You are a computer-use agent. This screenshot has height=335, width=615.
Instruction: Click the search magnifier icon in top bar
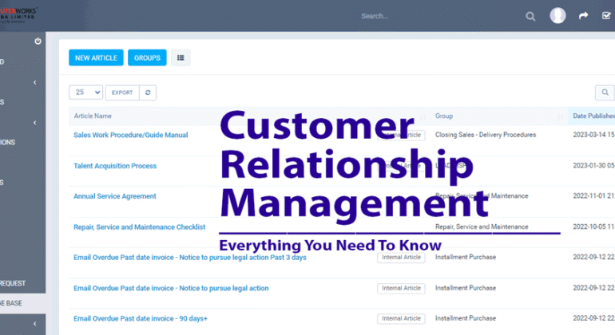click(530, 17)
